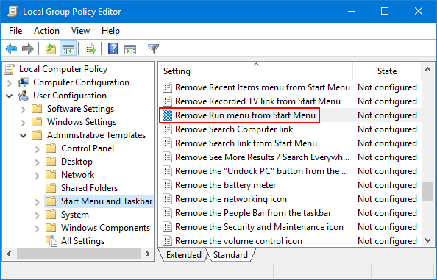Select Remove Run menu from Start Menu policy
Screen dimensions: 437x280
[245, 115]
